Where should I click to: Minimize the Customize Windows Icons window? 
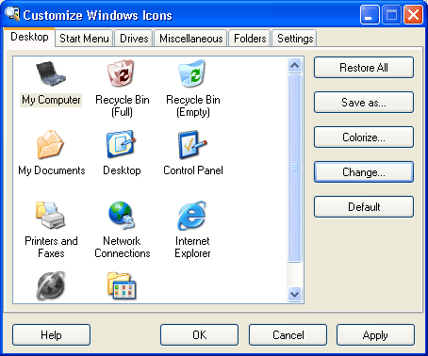click(x=370, y=14)
